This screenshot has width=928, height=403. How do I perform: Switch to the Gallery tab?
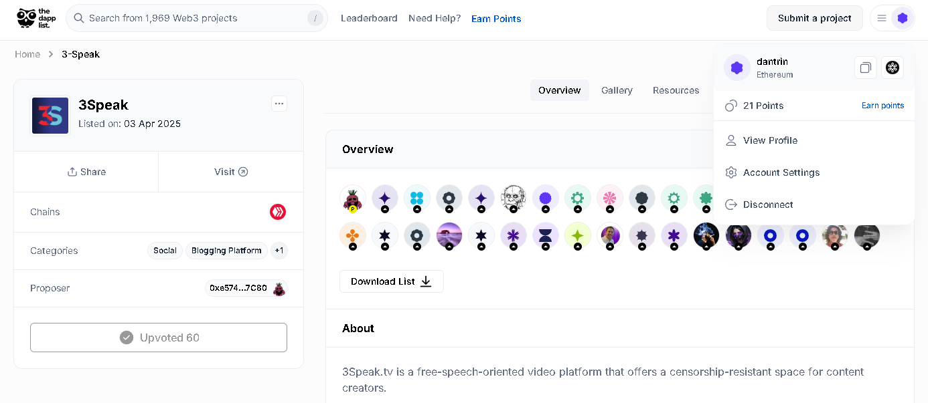(617, 90)
